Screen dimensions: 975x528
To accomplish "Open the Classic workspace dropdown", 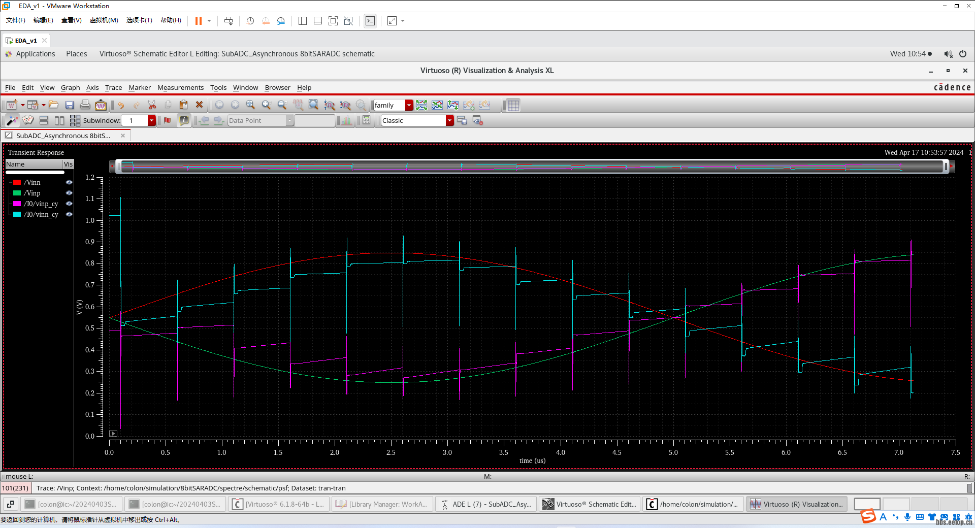I will point(449,120).
